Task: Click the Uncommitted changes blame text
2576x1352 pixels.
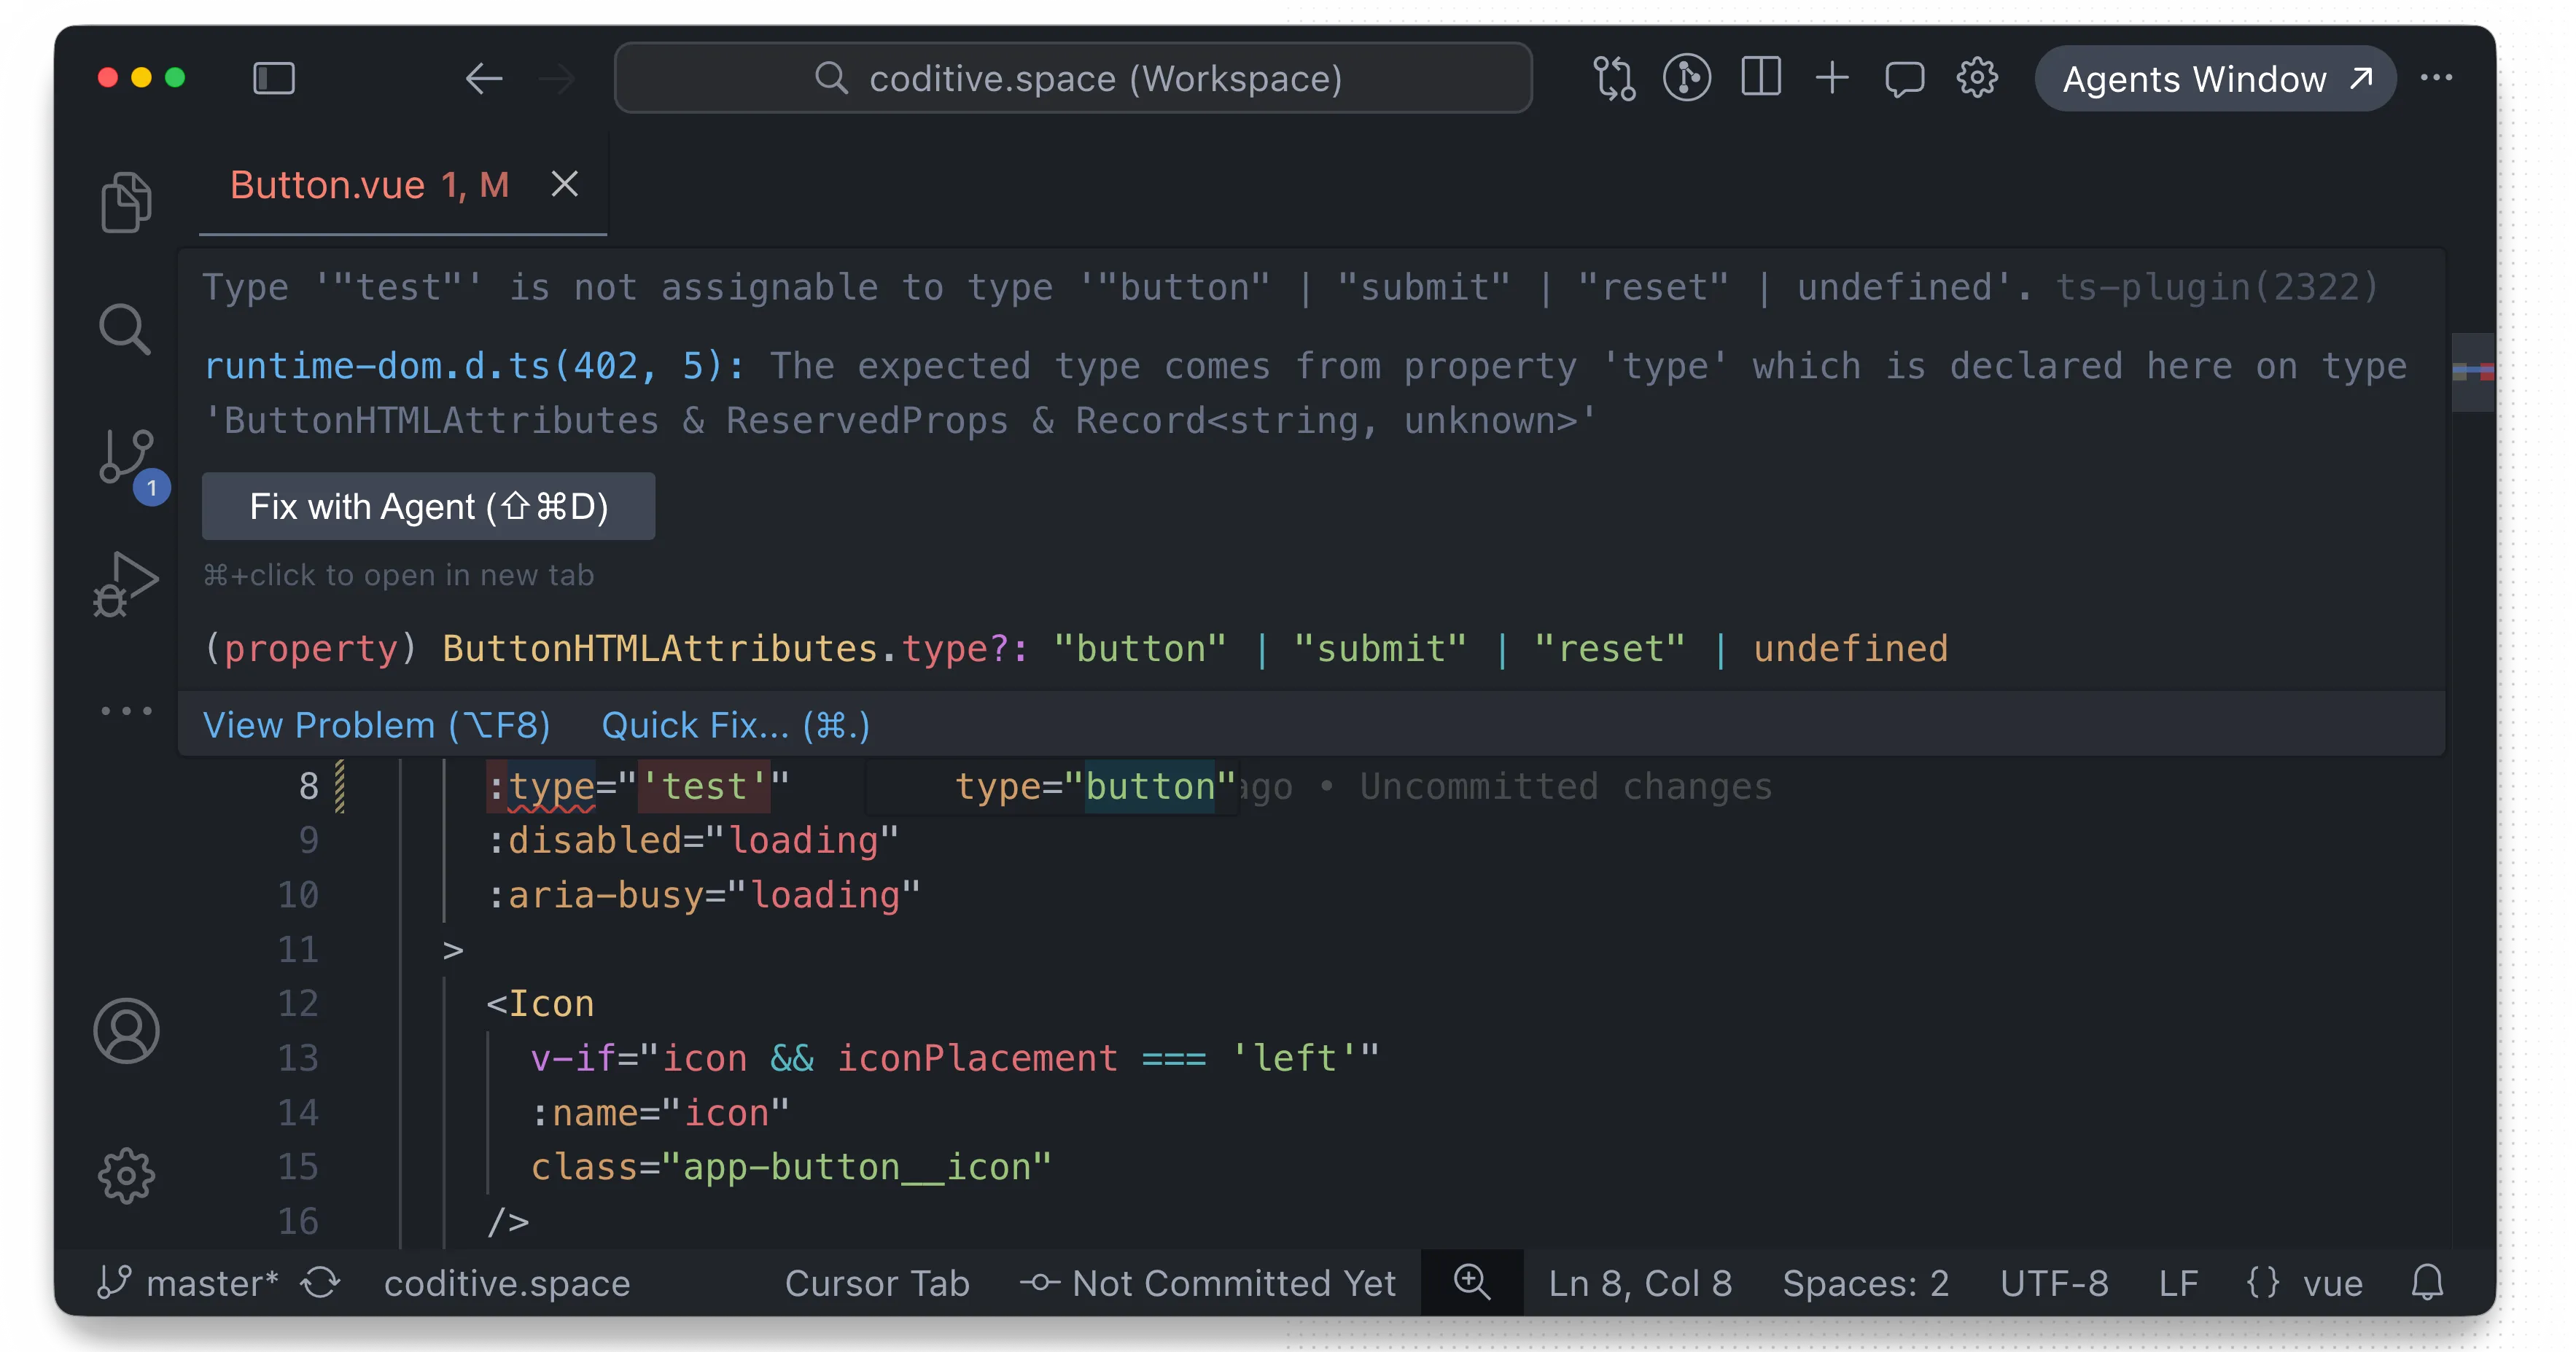Action: 1566,786
